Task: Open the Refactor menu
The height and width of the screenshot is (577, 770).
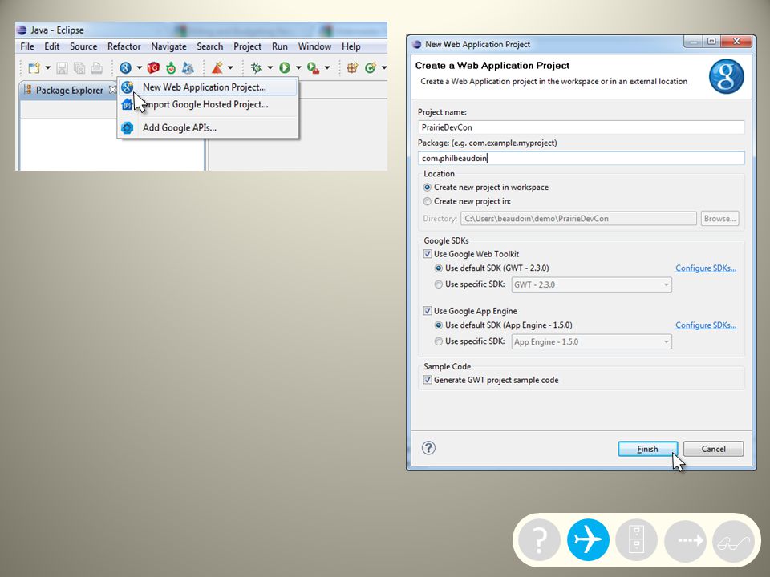Action: click(124, 46)
